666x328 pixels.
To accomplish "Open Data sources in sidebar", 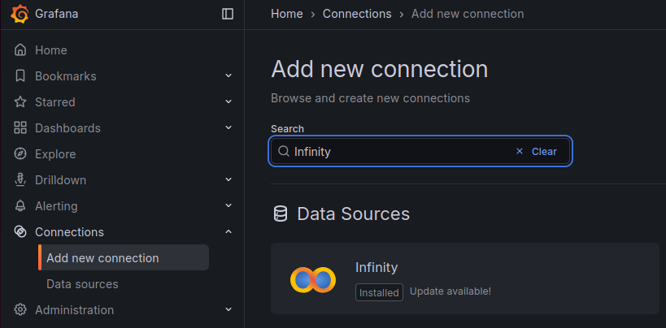I will coord(82,284).
